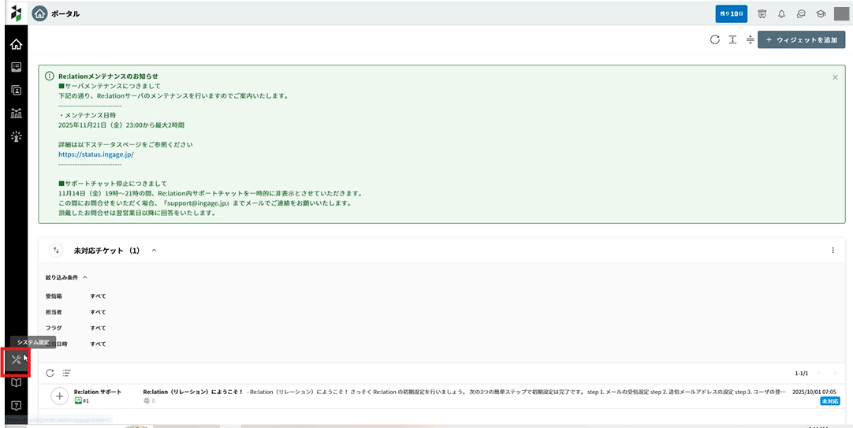Go to previous page arrow of ticket list

tap(820, 373)
